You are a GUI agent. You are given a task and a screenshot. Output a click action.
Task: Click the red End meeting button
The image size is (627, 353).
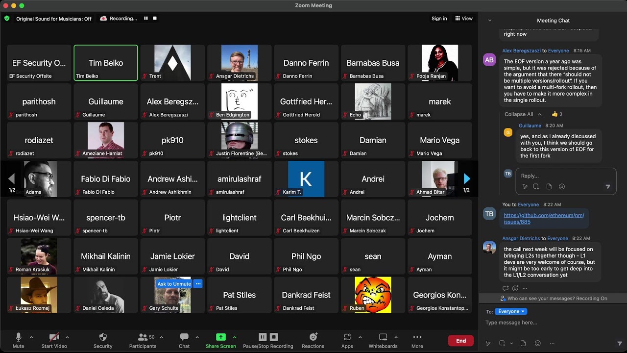coord(461,341)
